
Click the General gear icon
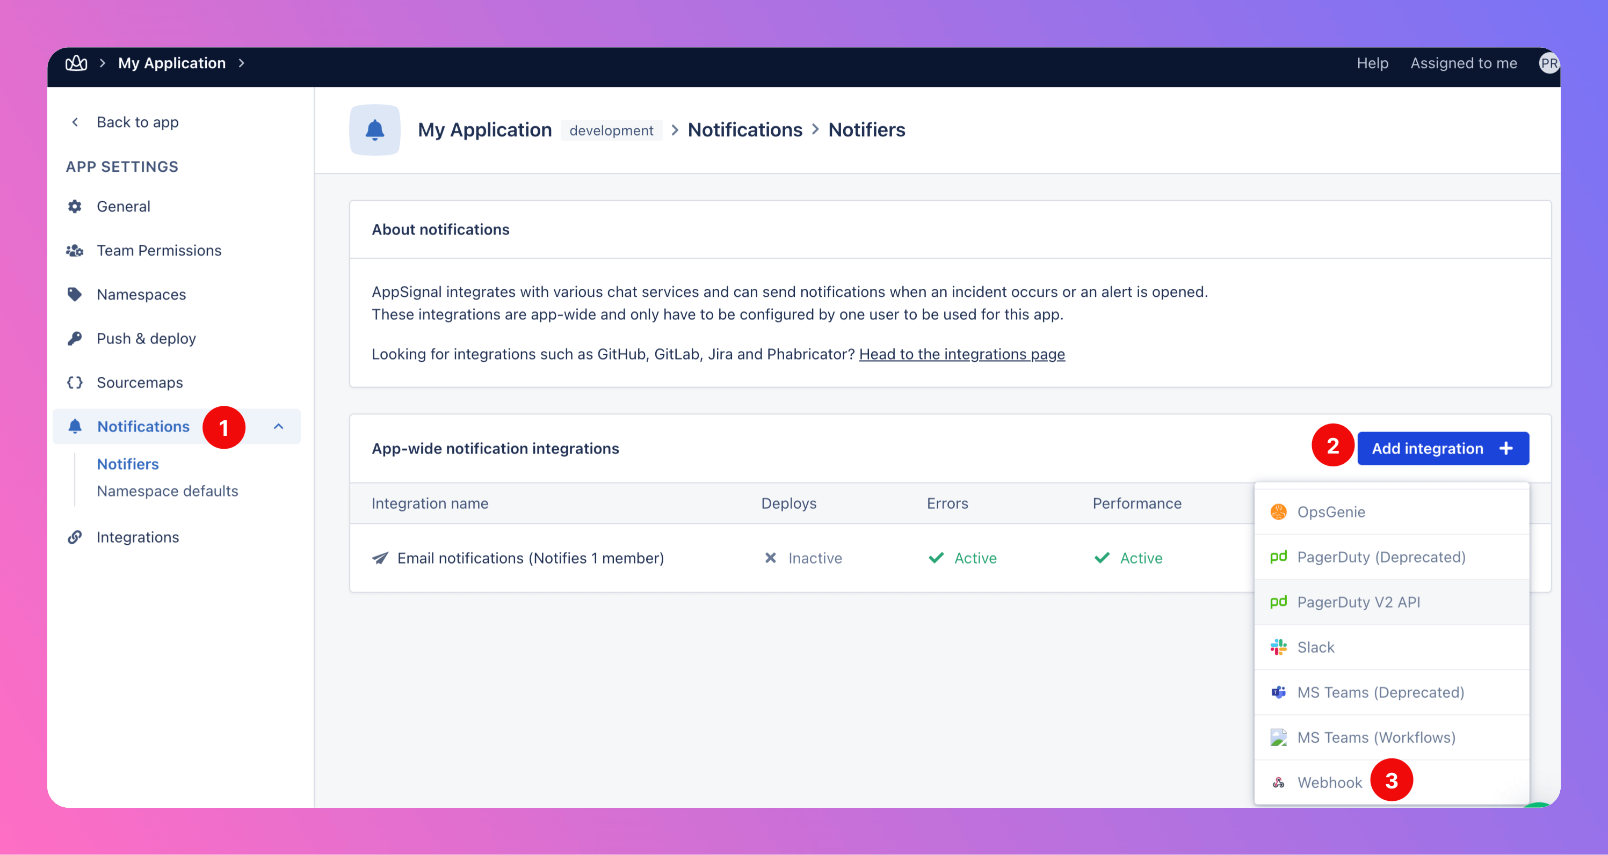pyautogui.click(x=75, y=207)
